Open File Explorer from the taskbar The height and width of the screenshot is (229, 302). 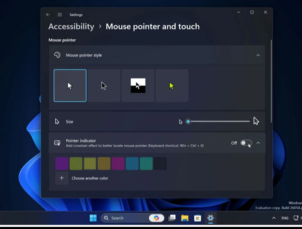point(185,218)
